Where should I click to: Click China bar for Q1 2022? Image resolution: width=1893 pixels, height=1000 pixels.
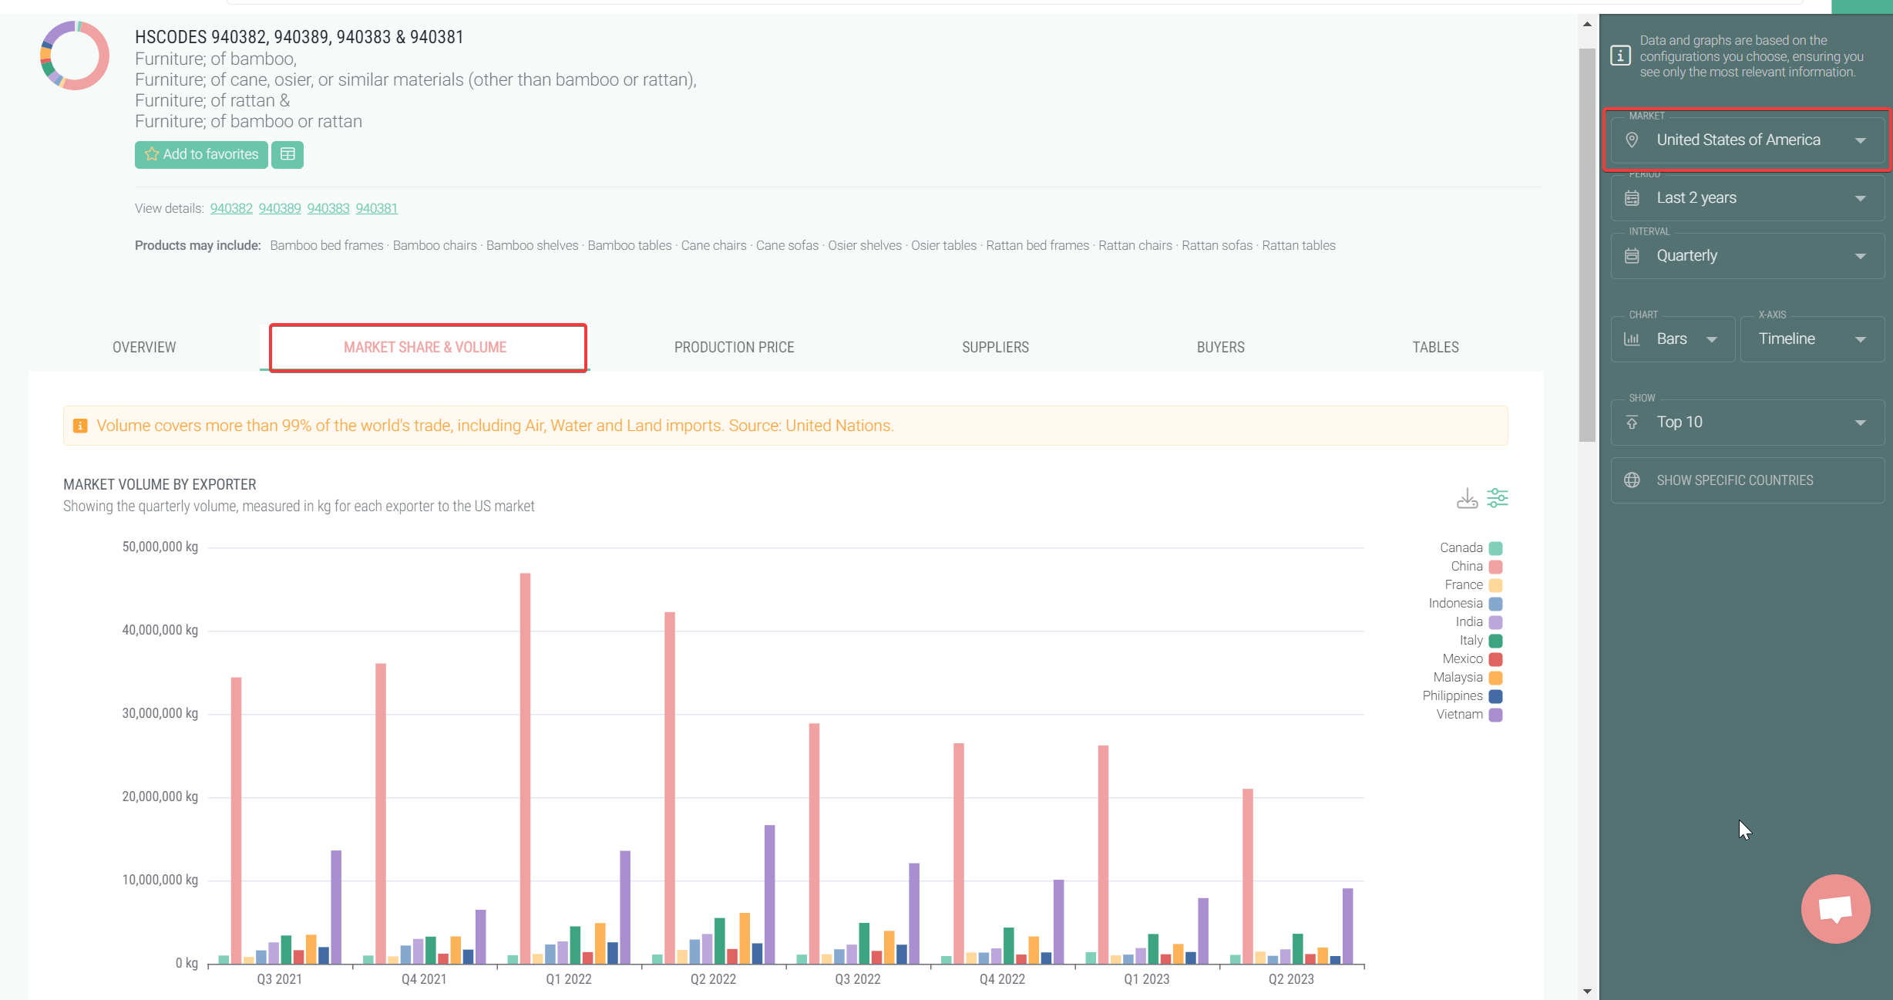(x=525, y=768)
